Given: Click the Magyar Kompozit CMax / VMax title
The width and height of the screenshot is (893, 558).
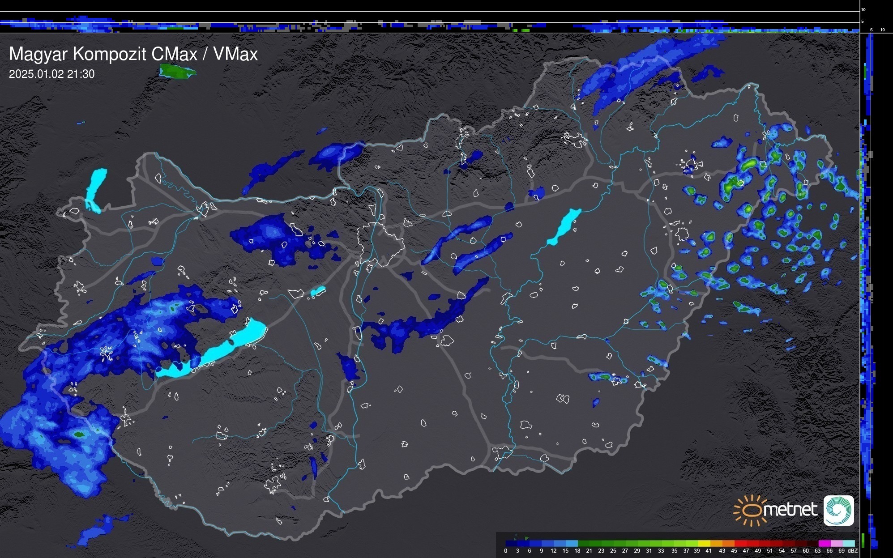Looking at the screenshot, I should click(133, 54).
